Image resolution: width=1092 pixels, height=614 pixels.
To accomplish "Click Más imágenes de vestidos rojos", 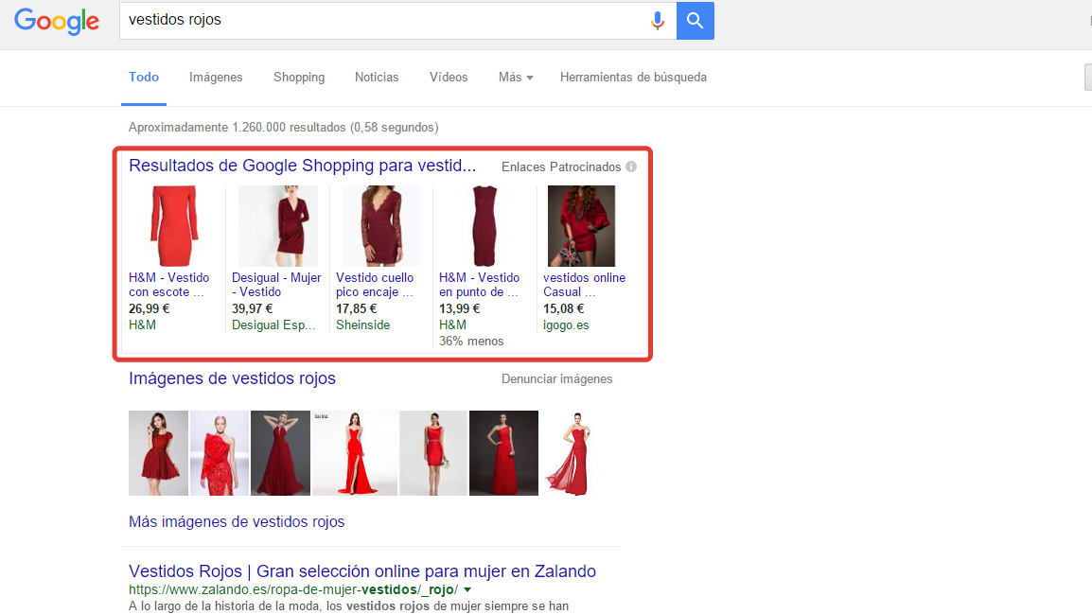I will pos(237,522).
